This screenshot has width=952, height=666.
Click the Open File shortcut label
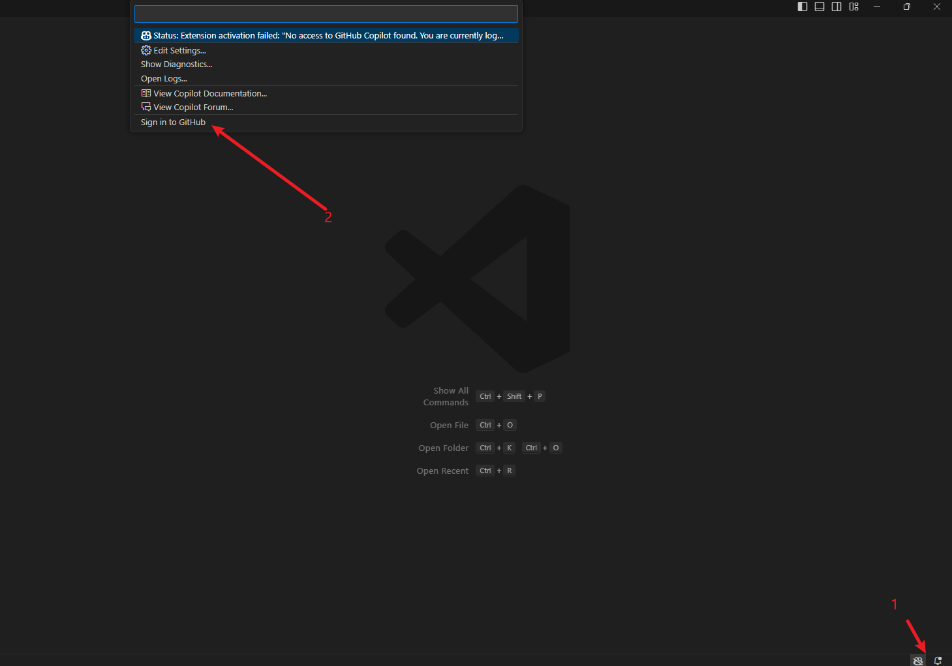450,426
